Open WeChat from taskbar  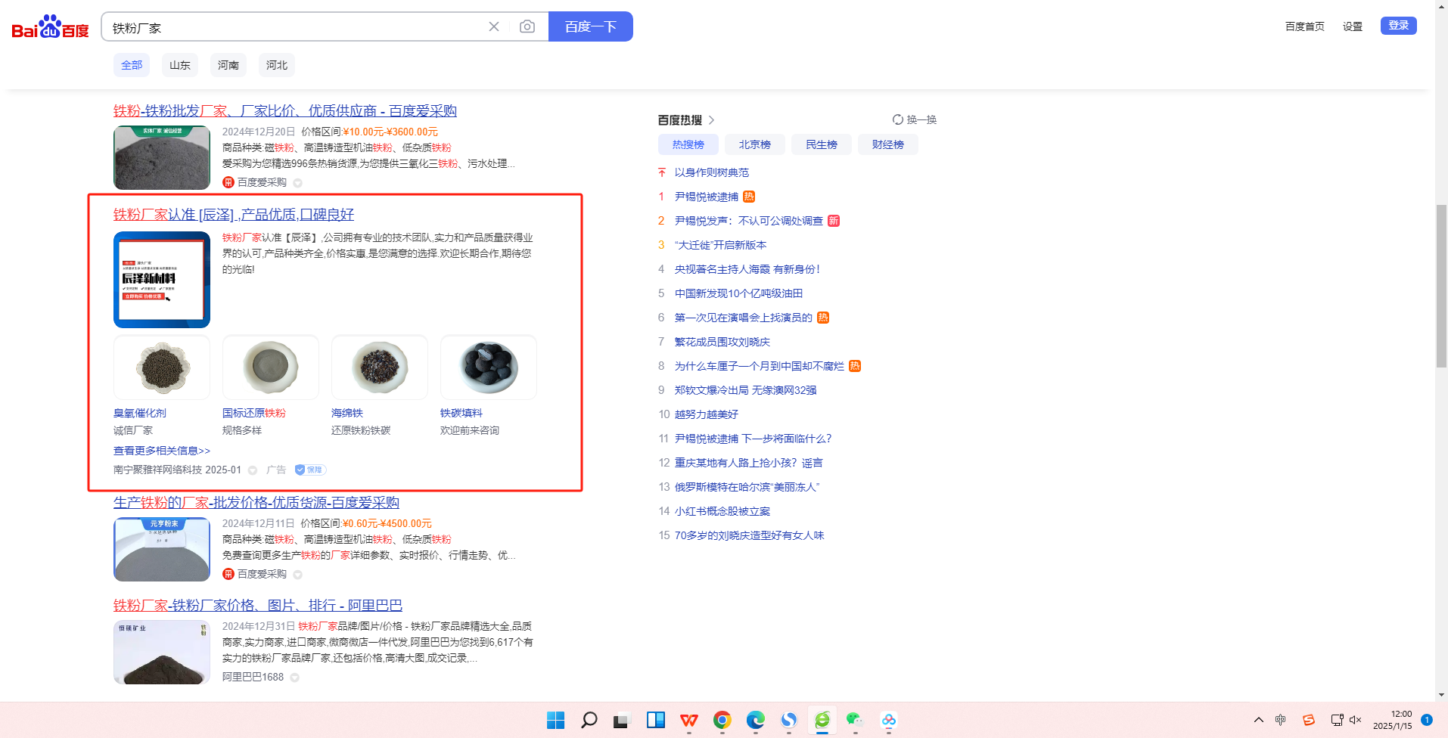click(856, 720)
